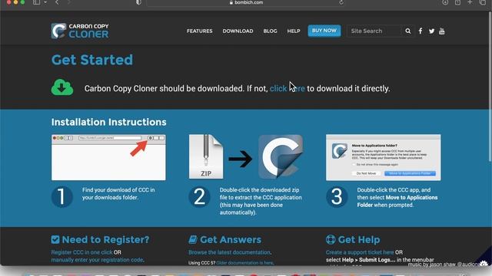Open the Twitter social icon
Viewport: 492px width, 276px height.
pos(432,31)
